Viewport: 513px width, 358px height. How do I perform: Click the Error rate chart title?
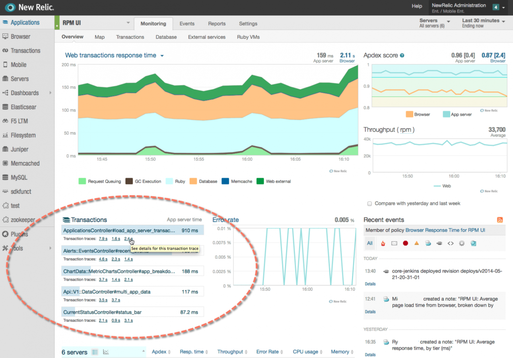225,220
